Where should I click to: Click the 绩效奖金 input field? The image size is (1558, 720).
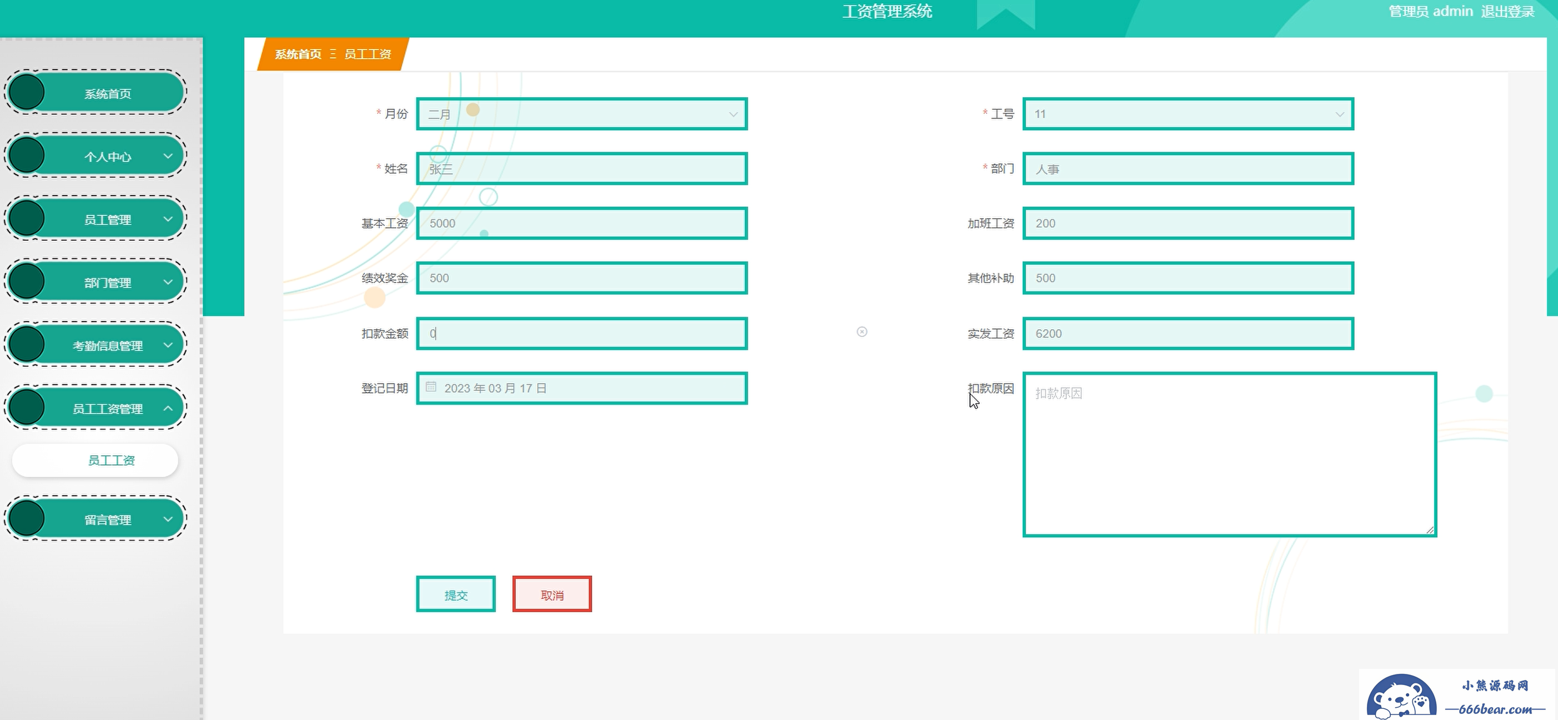tap(582, 278)
